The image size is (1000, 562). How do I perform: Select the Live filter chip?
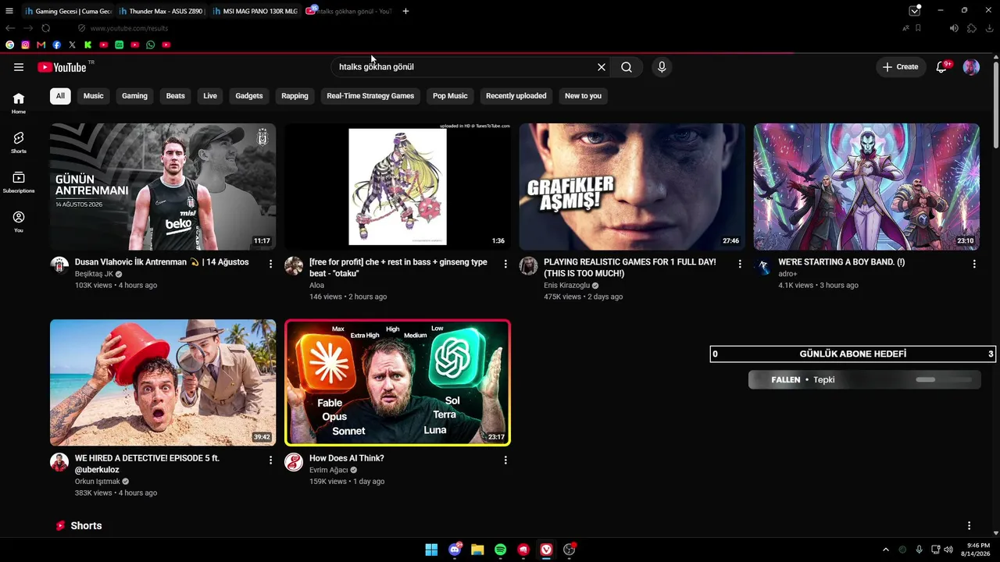[210, 96]
